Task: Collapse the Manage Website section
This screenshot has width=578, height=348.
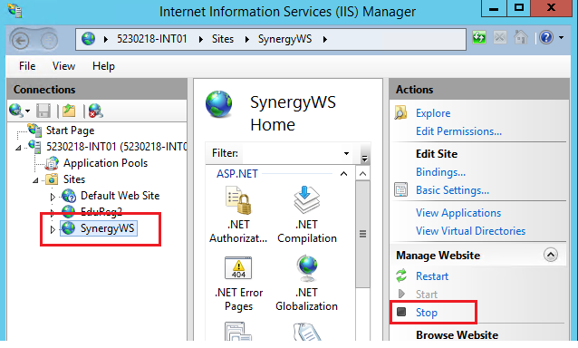Action: click(x=550, y=255)
